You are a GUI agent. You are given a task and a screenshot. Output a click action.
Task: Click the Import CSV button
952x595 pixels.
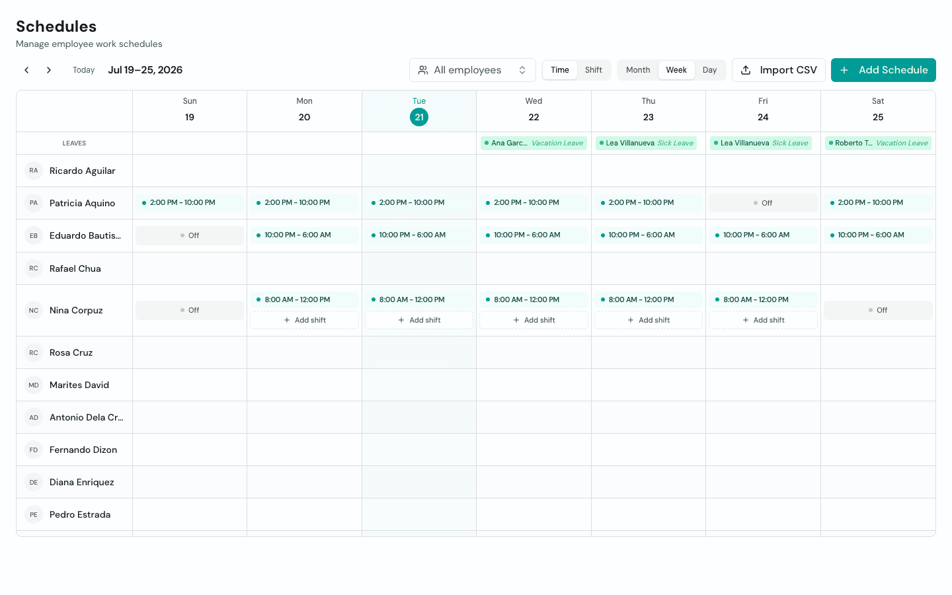click(x=779, y=70)
